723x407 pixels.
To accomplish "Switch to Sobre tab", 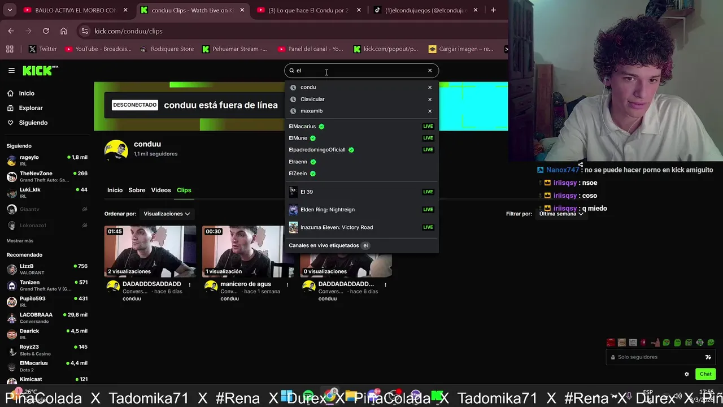I will [x=137, y=190].
